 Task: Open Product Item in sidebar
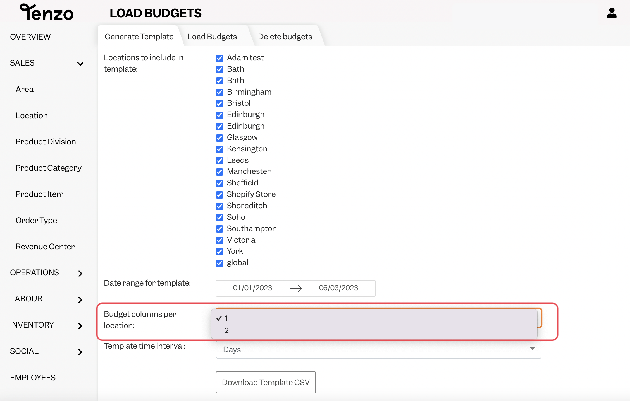click(40, 194)
